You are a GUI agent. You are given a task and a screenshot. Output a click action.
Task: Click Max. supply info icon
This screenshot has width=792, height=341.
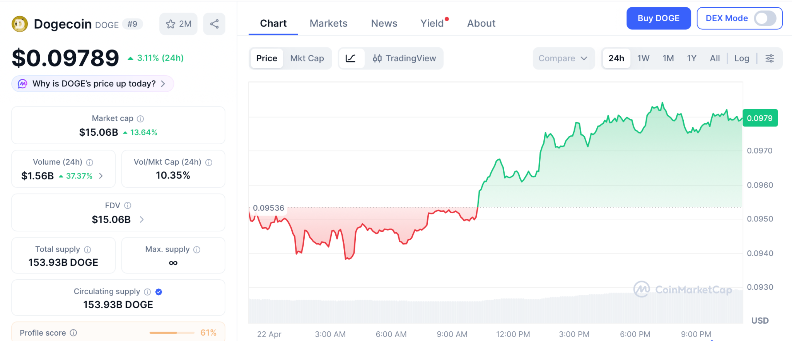pyautogui.click(x=197, y=250)
